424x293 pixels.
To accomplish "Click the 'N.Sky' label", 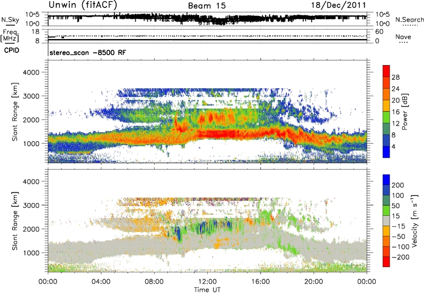I will tap(10, 20).
